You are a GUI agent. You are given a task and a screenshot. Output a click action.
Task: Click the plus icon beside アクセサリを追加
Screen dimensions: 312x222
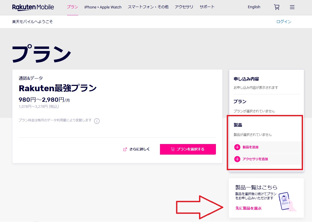(x=237, y=159)
